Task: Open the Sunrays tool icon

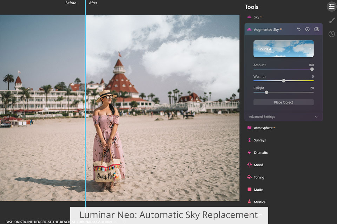Action: tap(249, 140)
